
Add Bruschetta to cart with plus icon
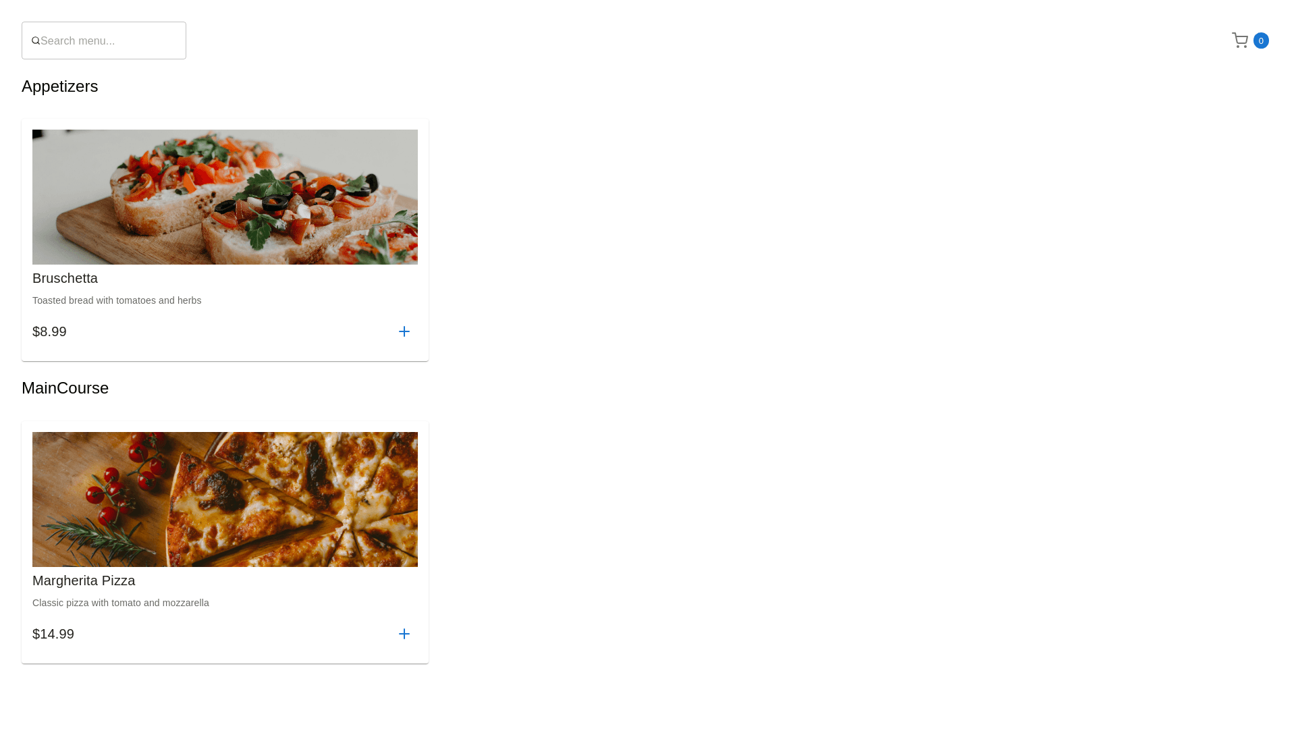tap(404, 331)
